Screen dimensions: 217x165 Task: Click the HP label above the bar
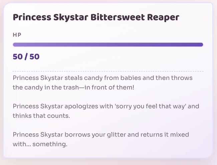point(17,35)
